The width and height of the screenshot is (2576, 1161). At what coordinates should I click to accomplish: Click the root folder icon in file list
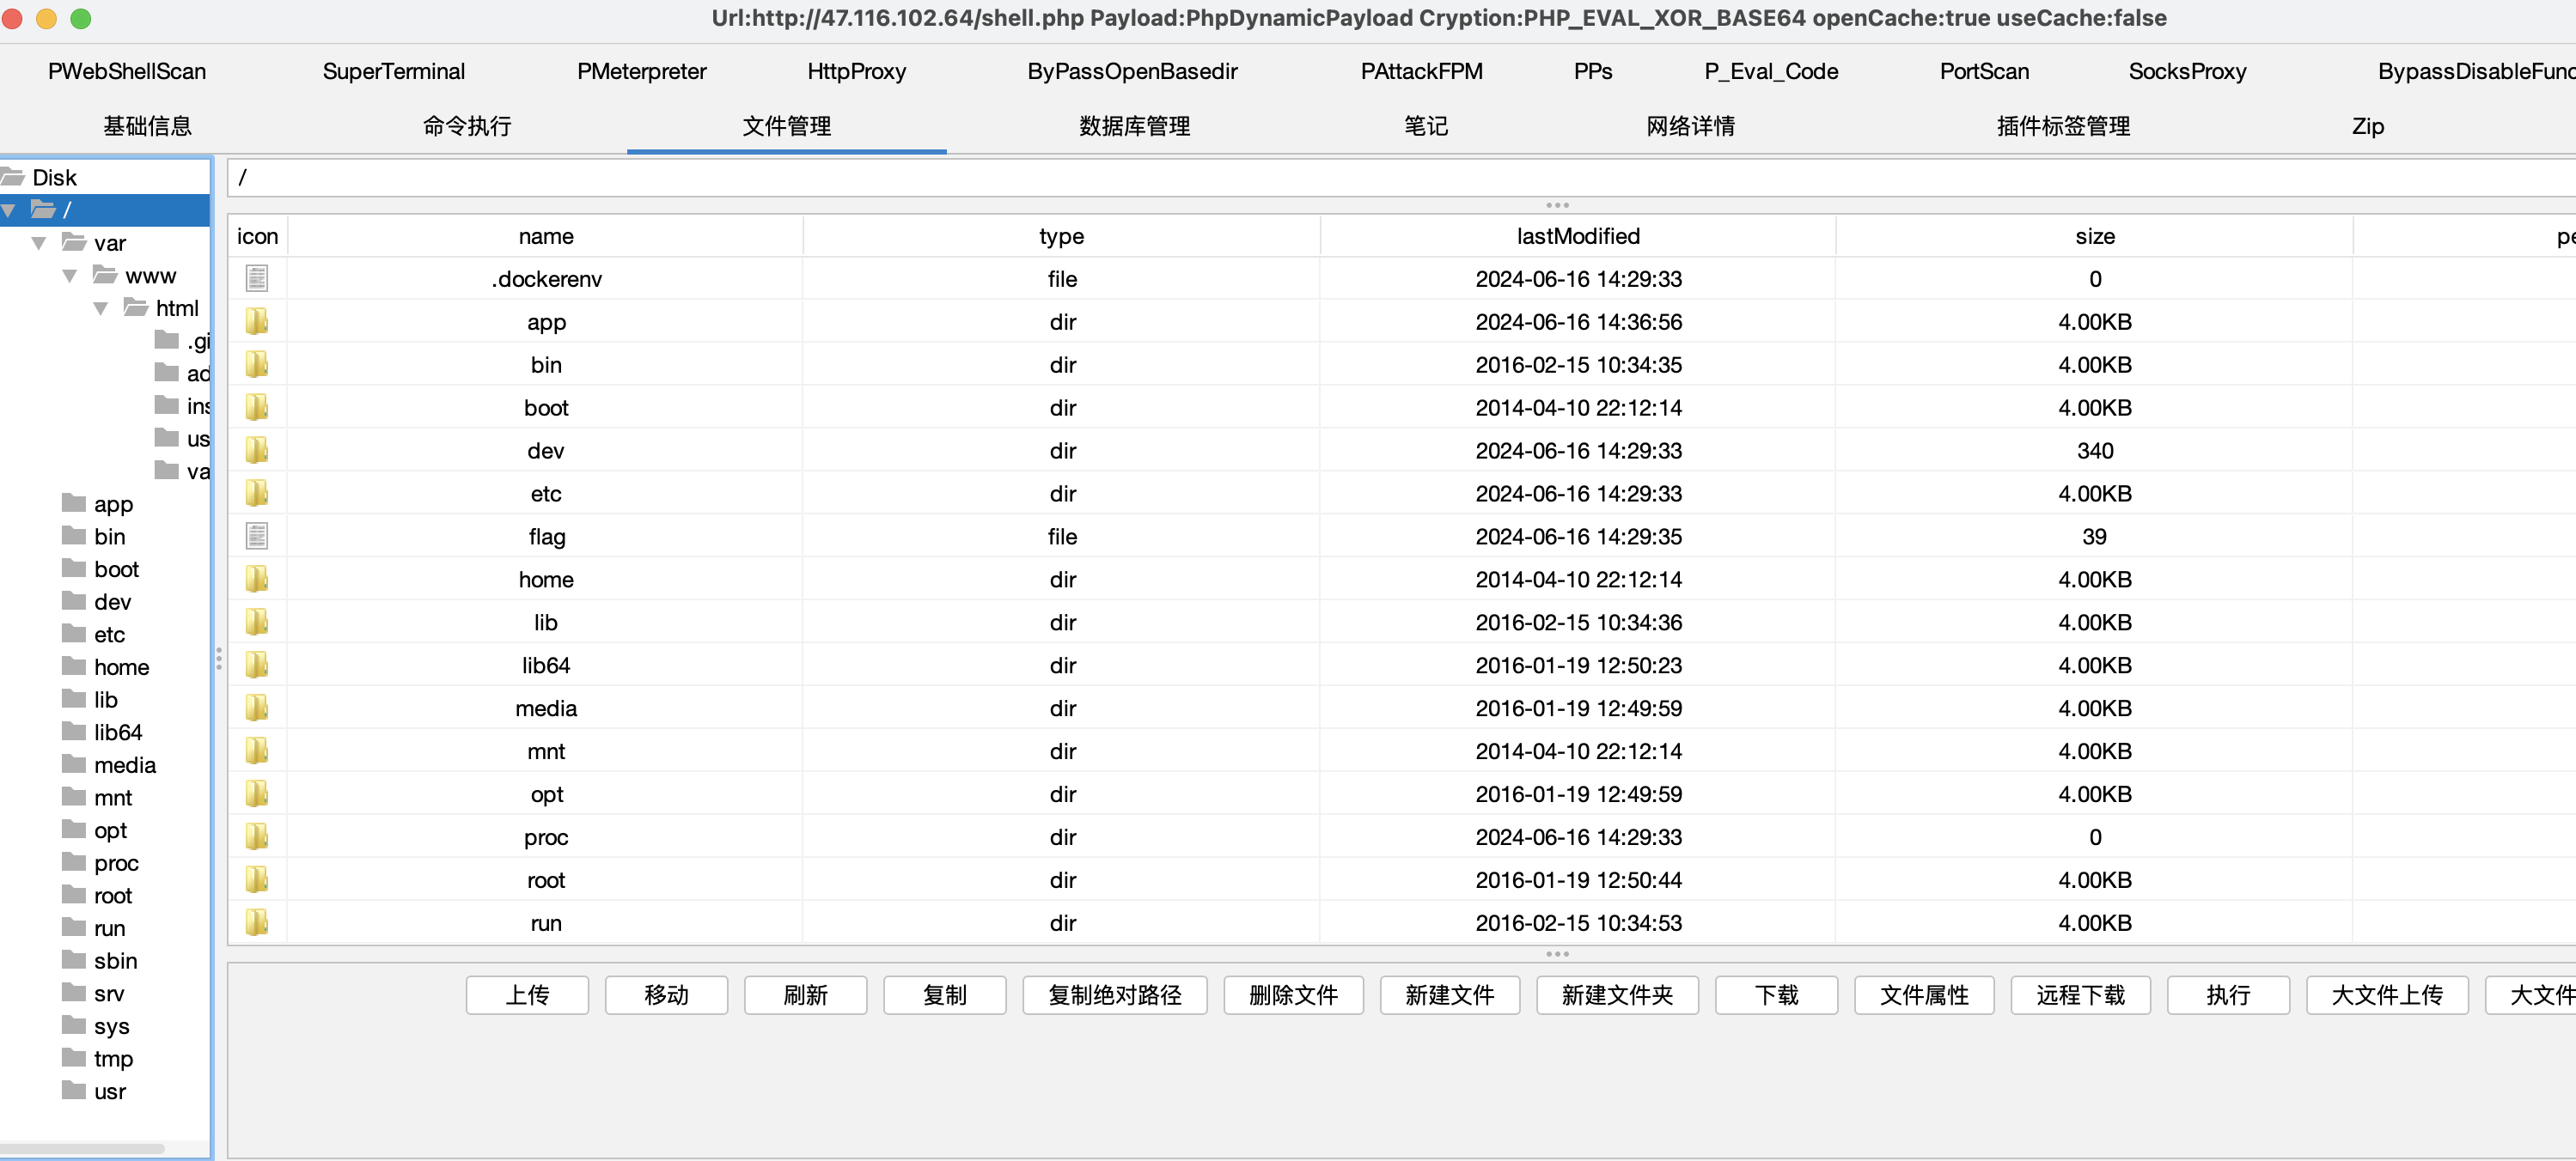pos(257,880)
